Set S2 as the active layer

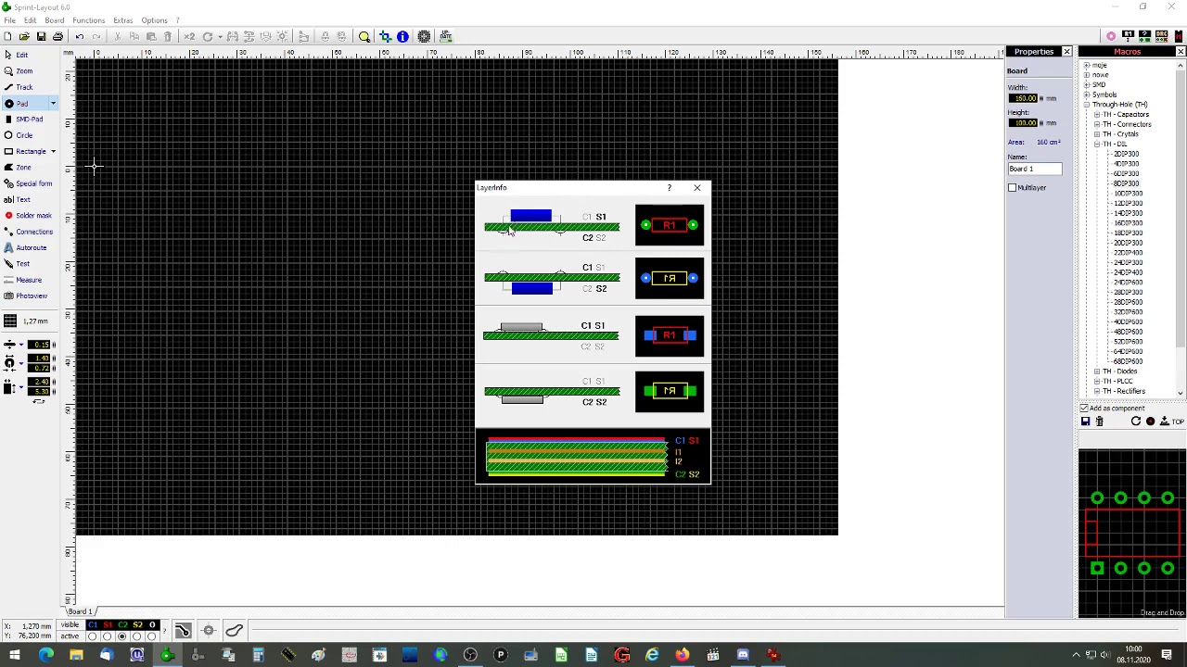(x=136, y=636)
